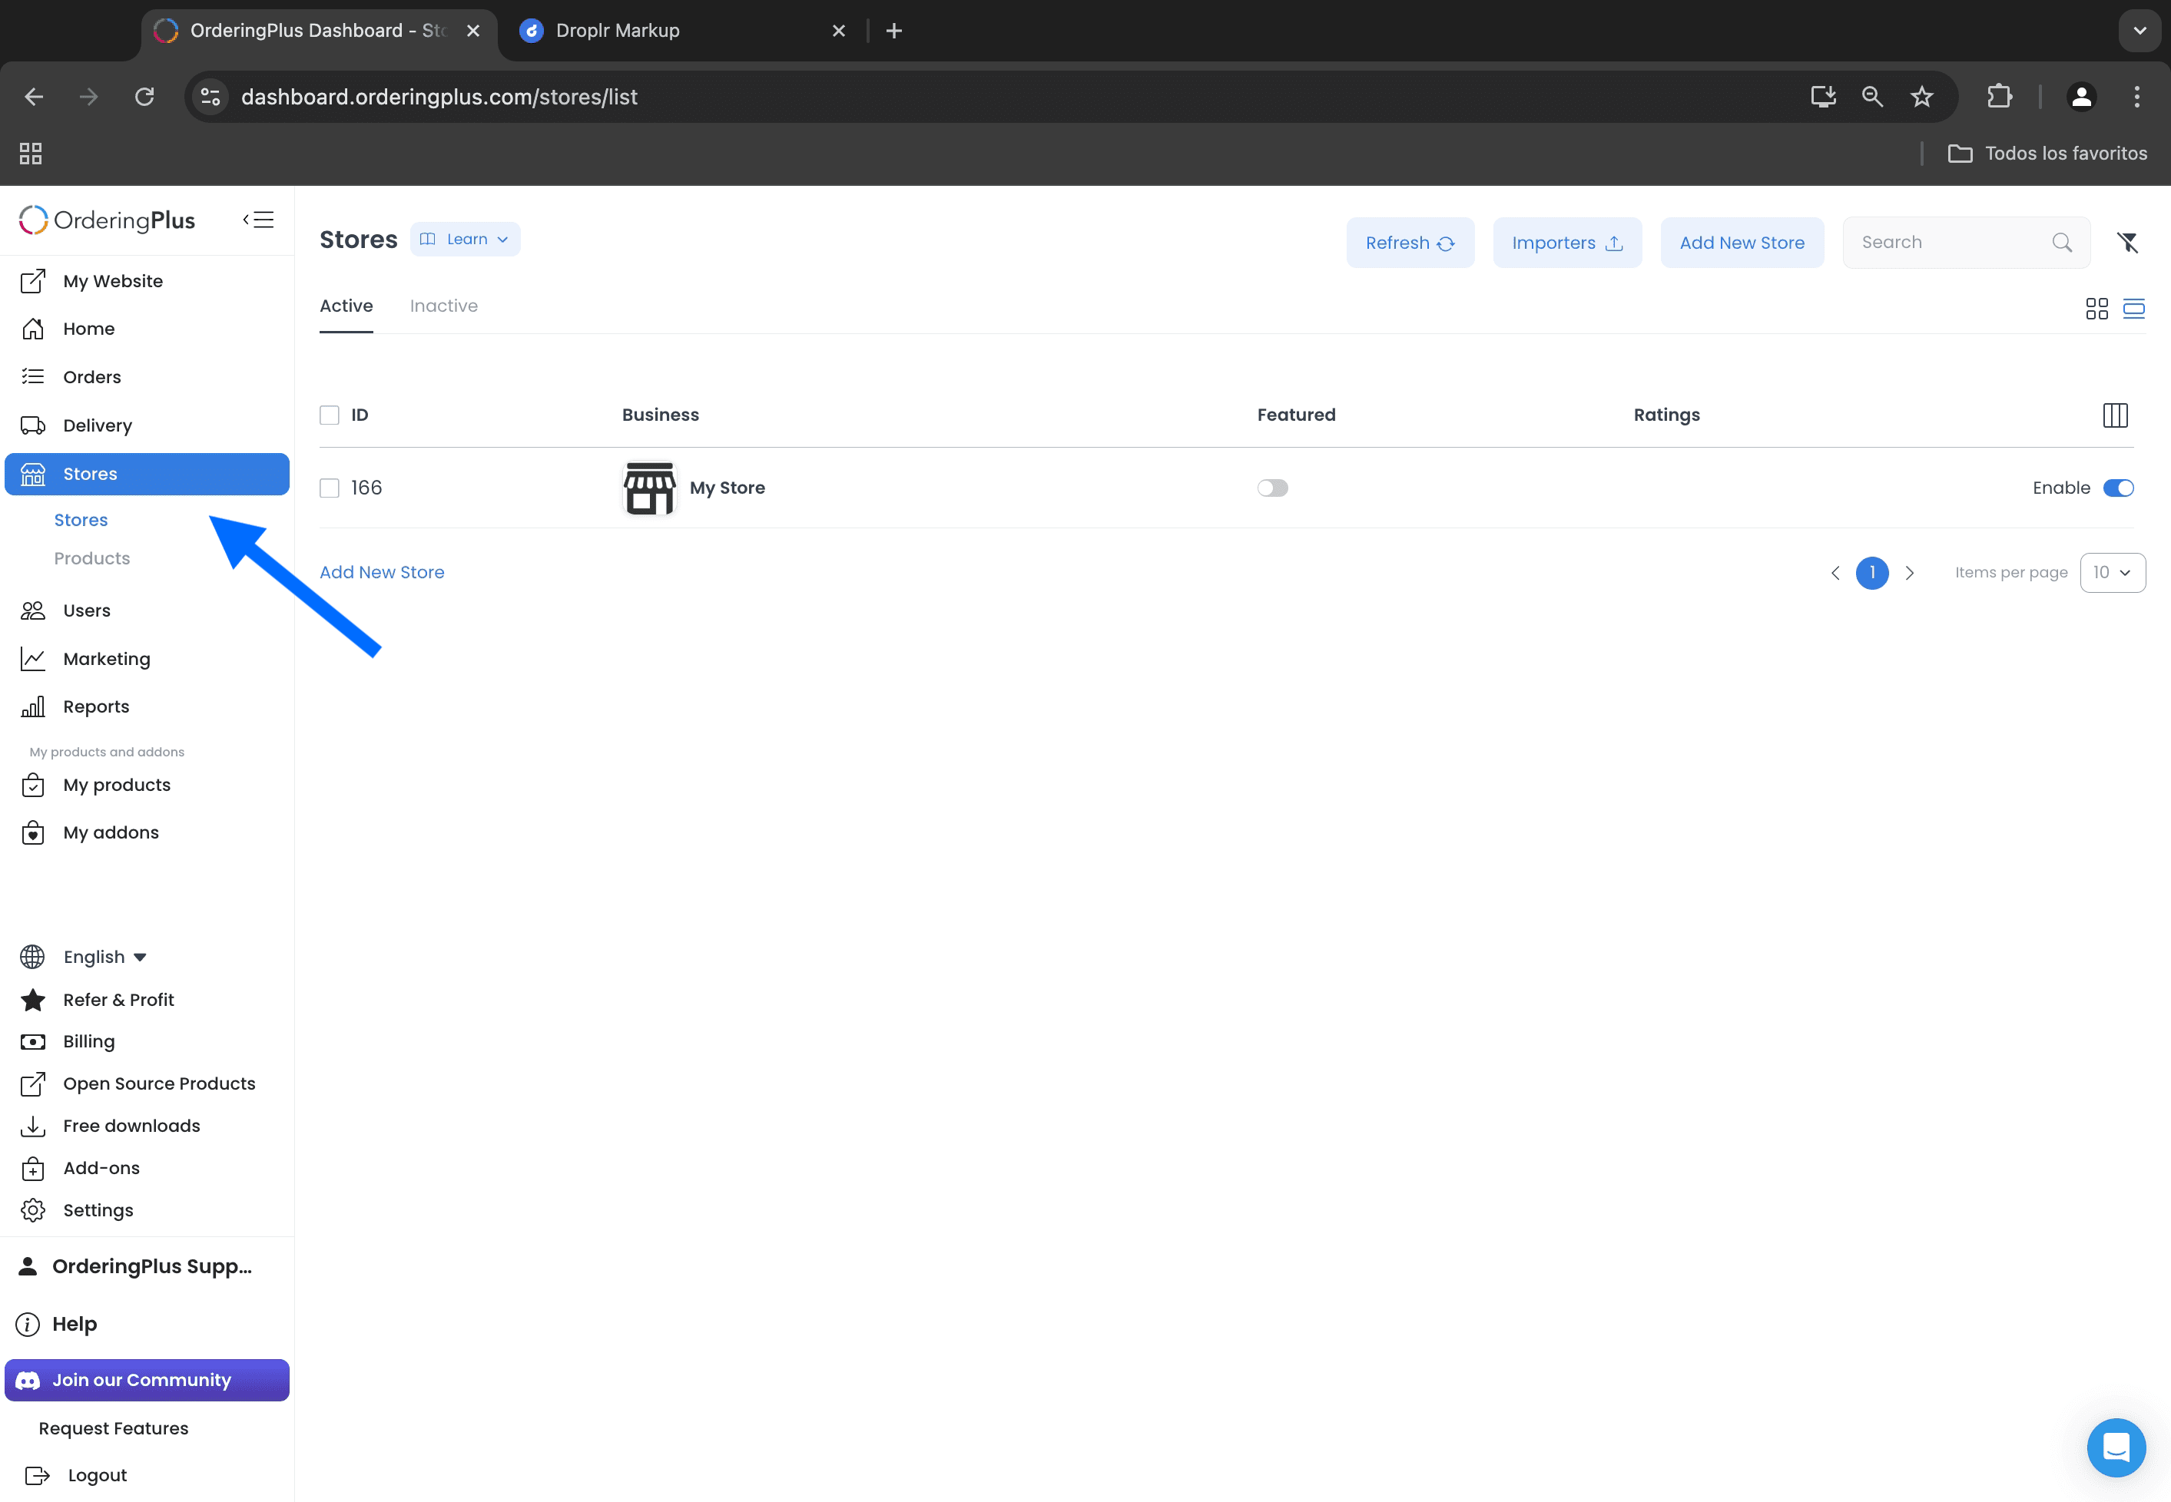Toggle Featured switch for My Store
Viewport: 2171px width, 1502px height.
click(1272, 488)
